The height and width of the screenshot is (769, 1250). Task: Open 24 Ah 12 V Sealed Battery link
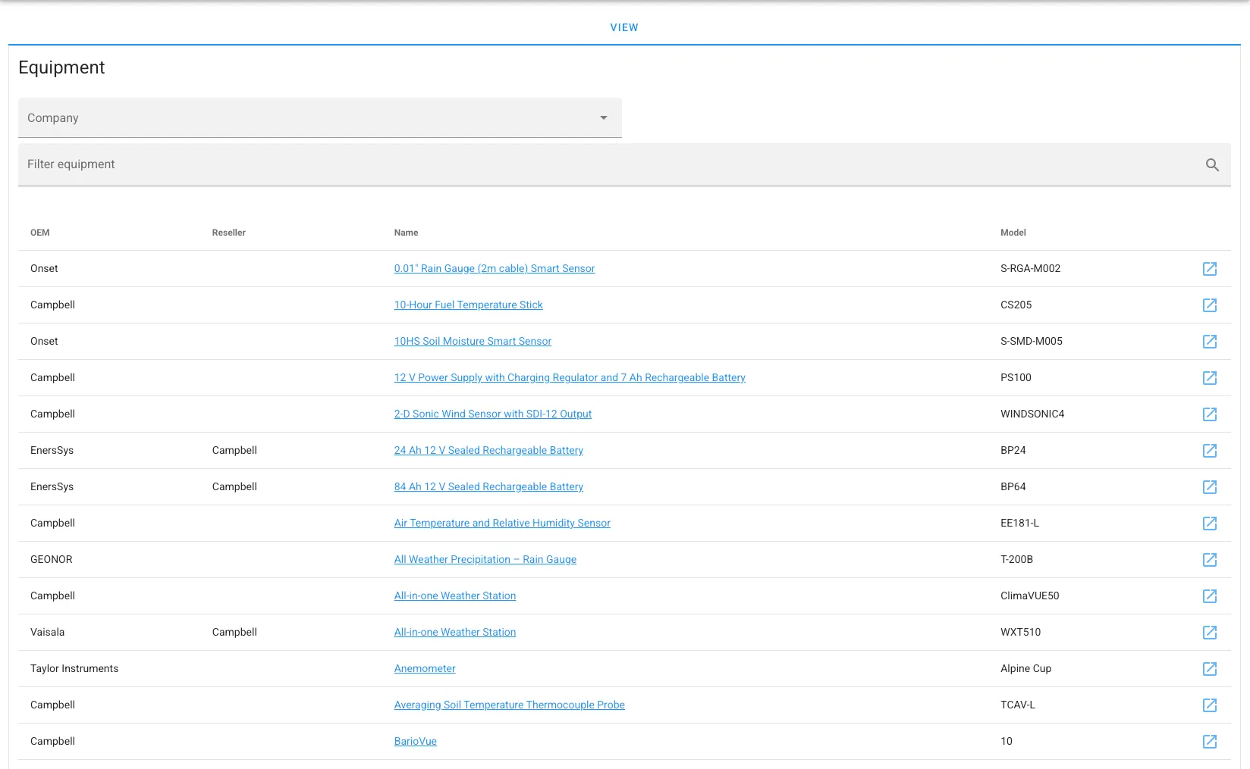pyautogui.click(x=488, y=450)
